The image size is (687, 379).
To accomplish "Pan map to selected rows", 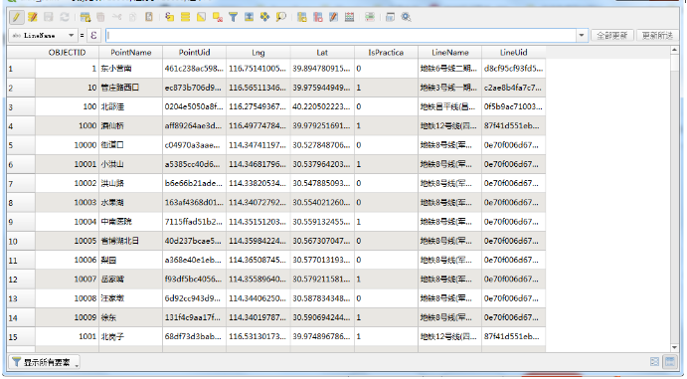I will 264,17.
